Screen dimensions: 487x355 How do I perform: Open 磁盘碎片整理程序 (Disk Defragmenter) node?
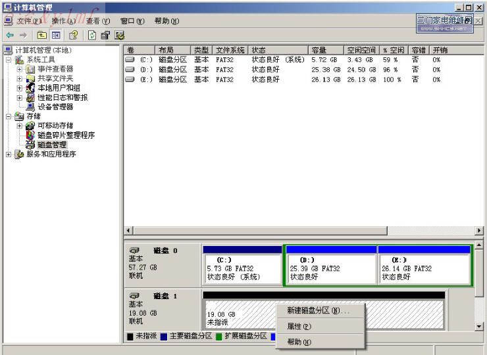(65, 135)
